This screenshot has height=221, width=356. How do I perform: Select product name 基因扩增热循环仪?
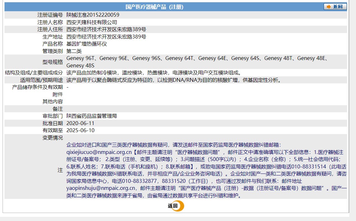[x=86, y=44]
